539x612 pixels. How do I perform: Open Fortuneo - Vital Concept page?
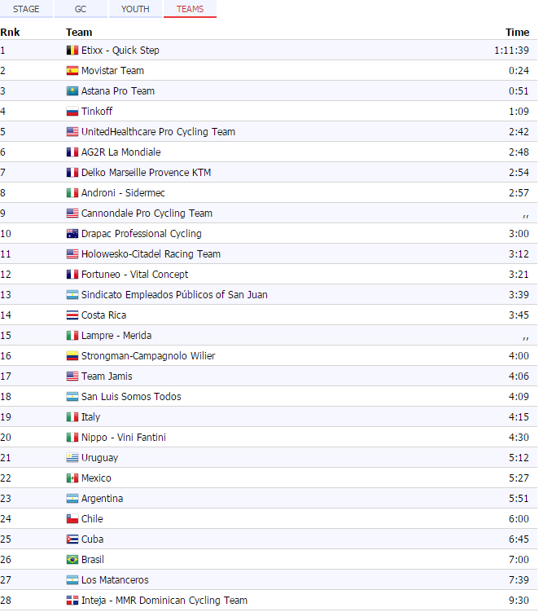134,275
